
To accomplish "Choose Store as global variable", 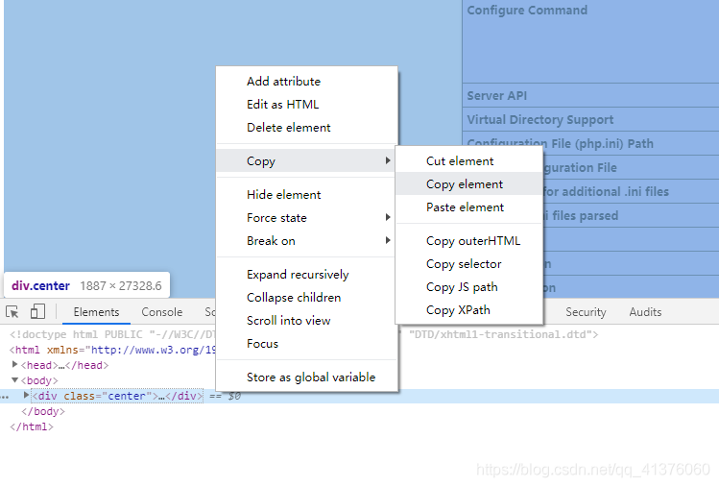I will pos(306,377).
